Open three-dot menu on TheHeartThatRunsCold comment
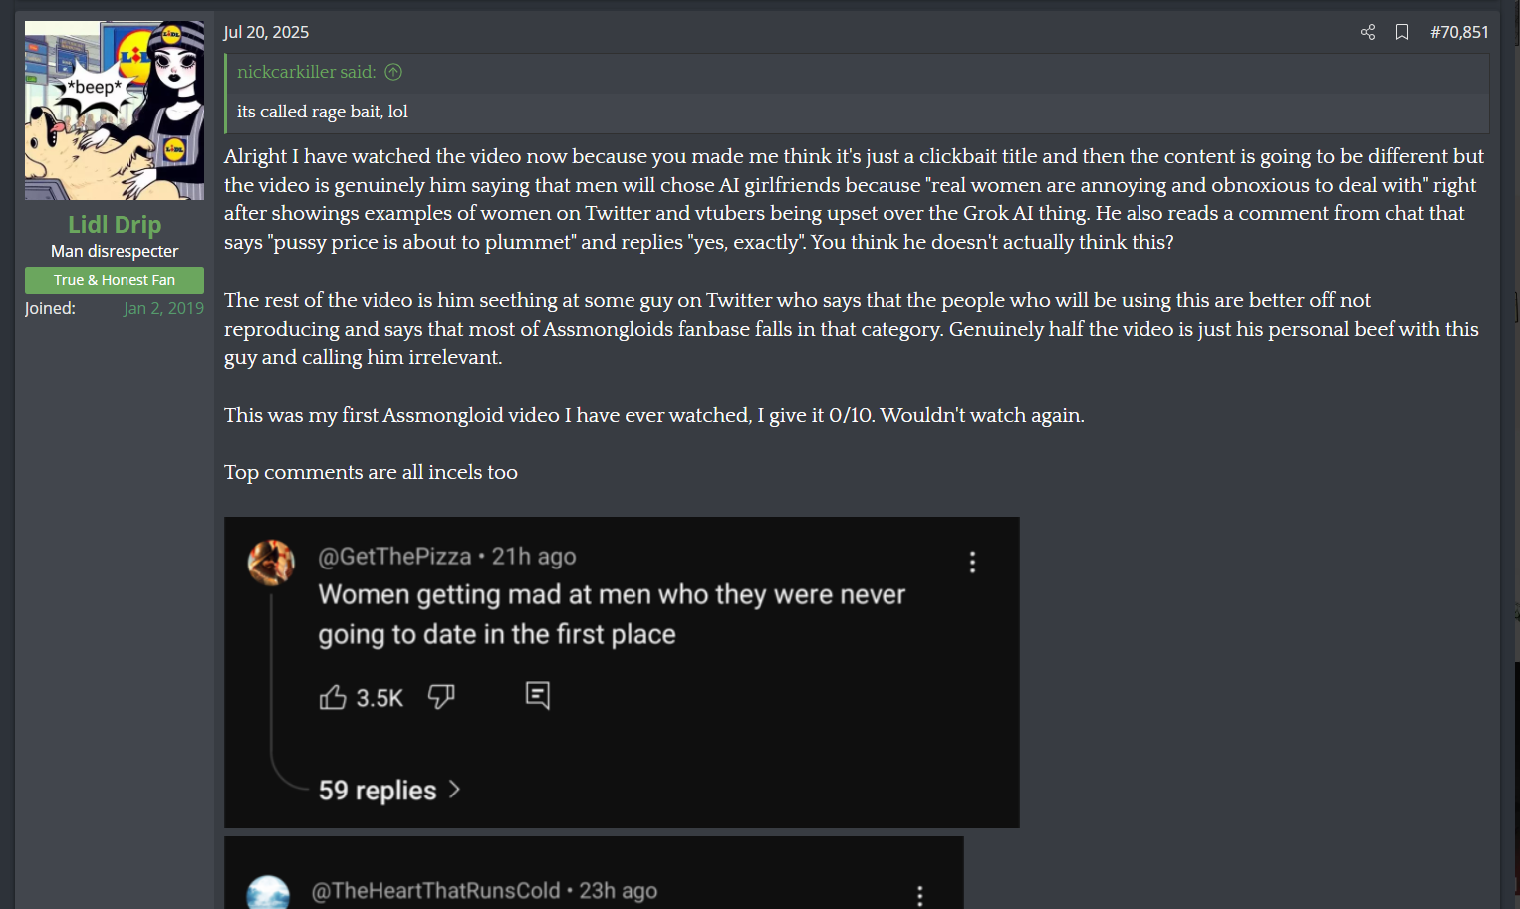Screen dimensions: 1520x909 [919, 895]
